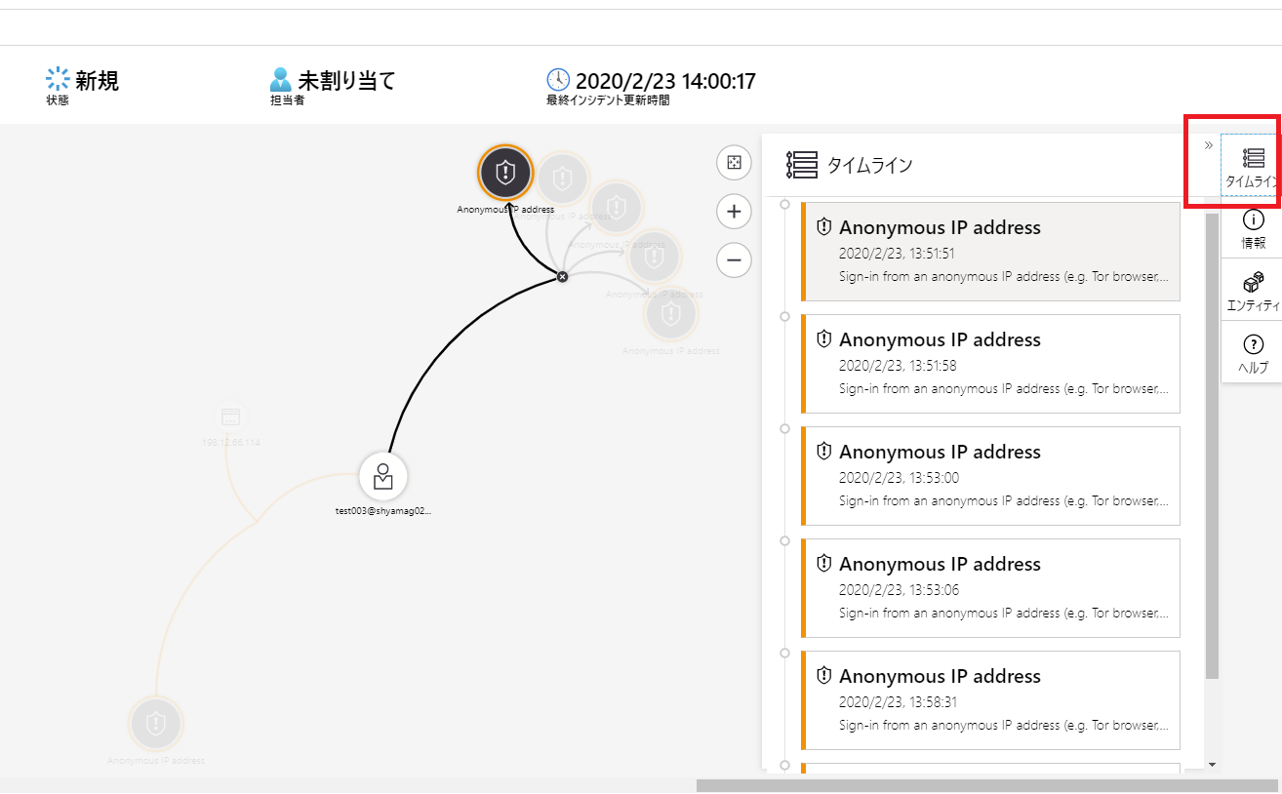This screenshot has height=794, width=1282.
Task: Click timeline marker dot beside 13:53:00 alert
Action: (784, 428)
